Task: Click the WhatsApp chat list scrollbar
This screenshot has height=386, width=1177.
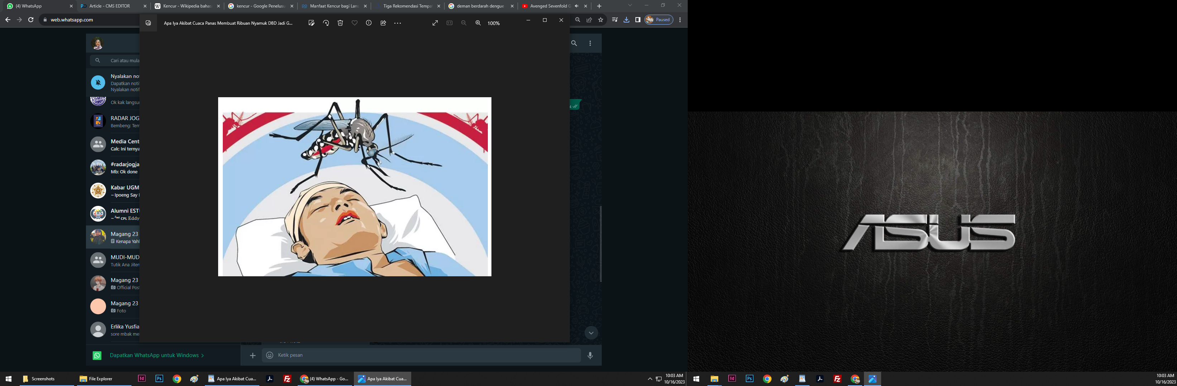Action: coord(600,244)
